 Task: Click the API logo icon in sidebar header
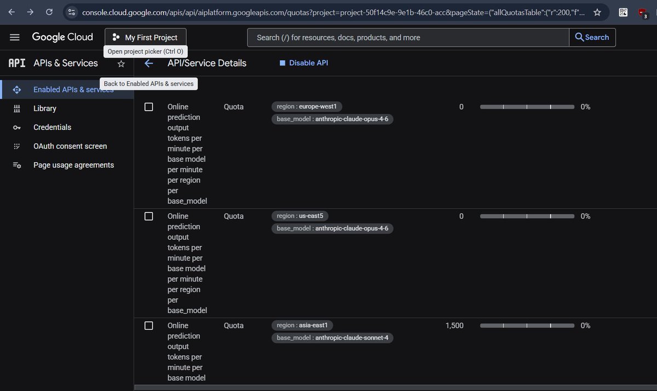point(17,63)
